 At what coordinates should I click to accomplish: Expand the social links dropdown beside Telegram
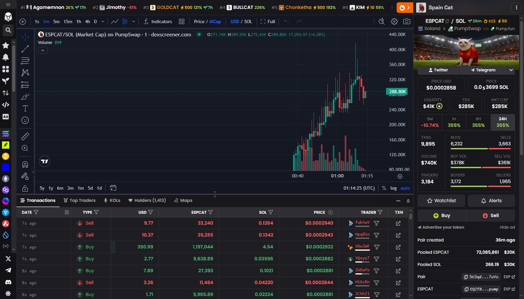pos(511,70)
